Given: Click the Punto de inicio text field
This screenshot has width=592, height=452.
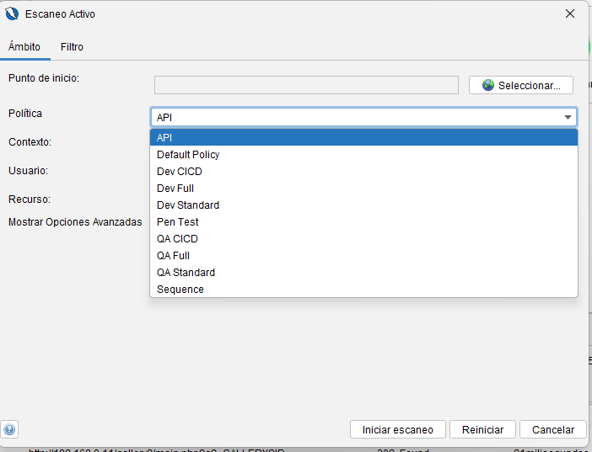Looking at the screenshot, I should (x=306, y=85).
